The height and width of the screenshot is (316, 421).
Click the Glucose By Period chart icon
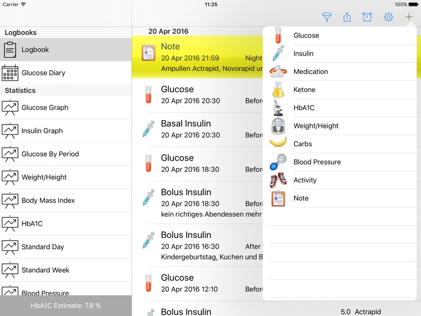pos(10,154)
